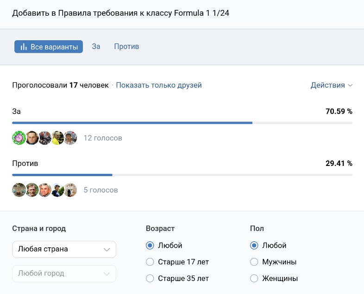The height and width of the screenshot is (294, 364).
Task: Click the bar chart icon in Все варианты
Action: tap(24, 47)
